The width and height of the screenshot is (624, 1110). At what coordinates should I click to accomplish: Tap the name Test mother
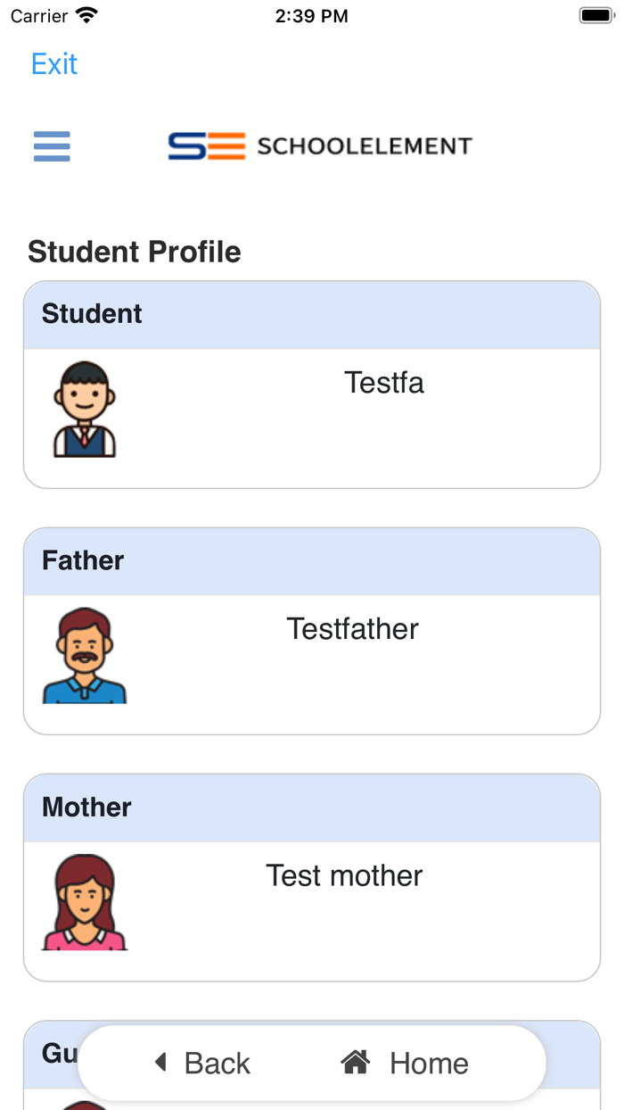(x=344, y=875)
